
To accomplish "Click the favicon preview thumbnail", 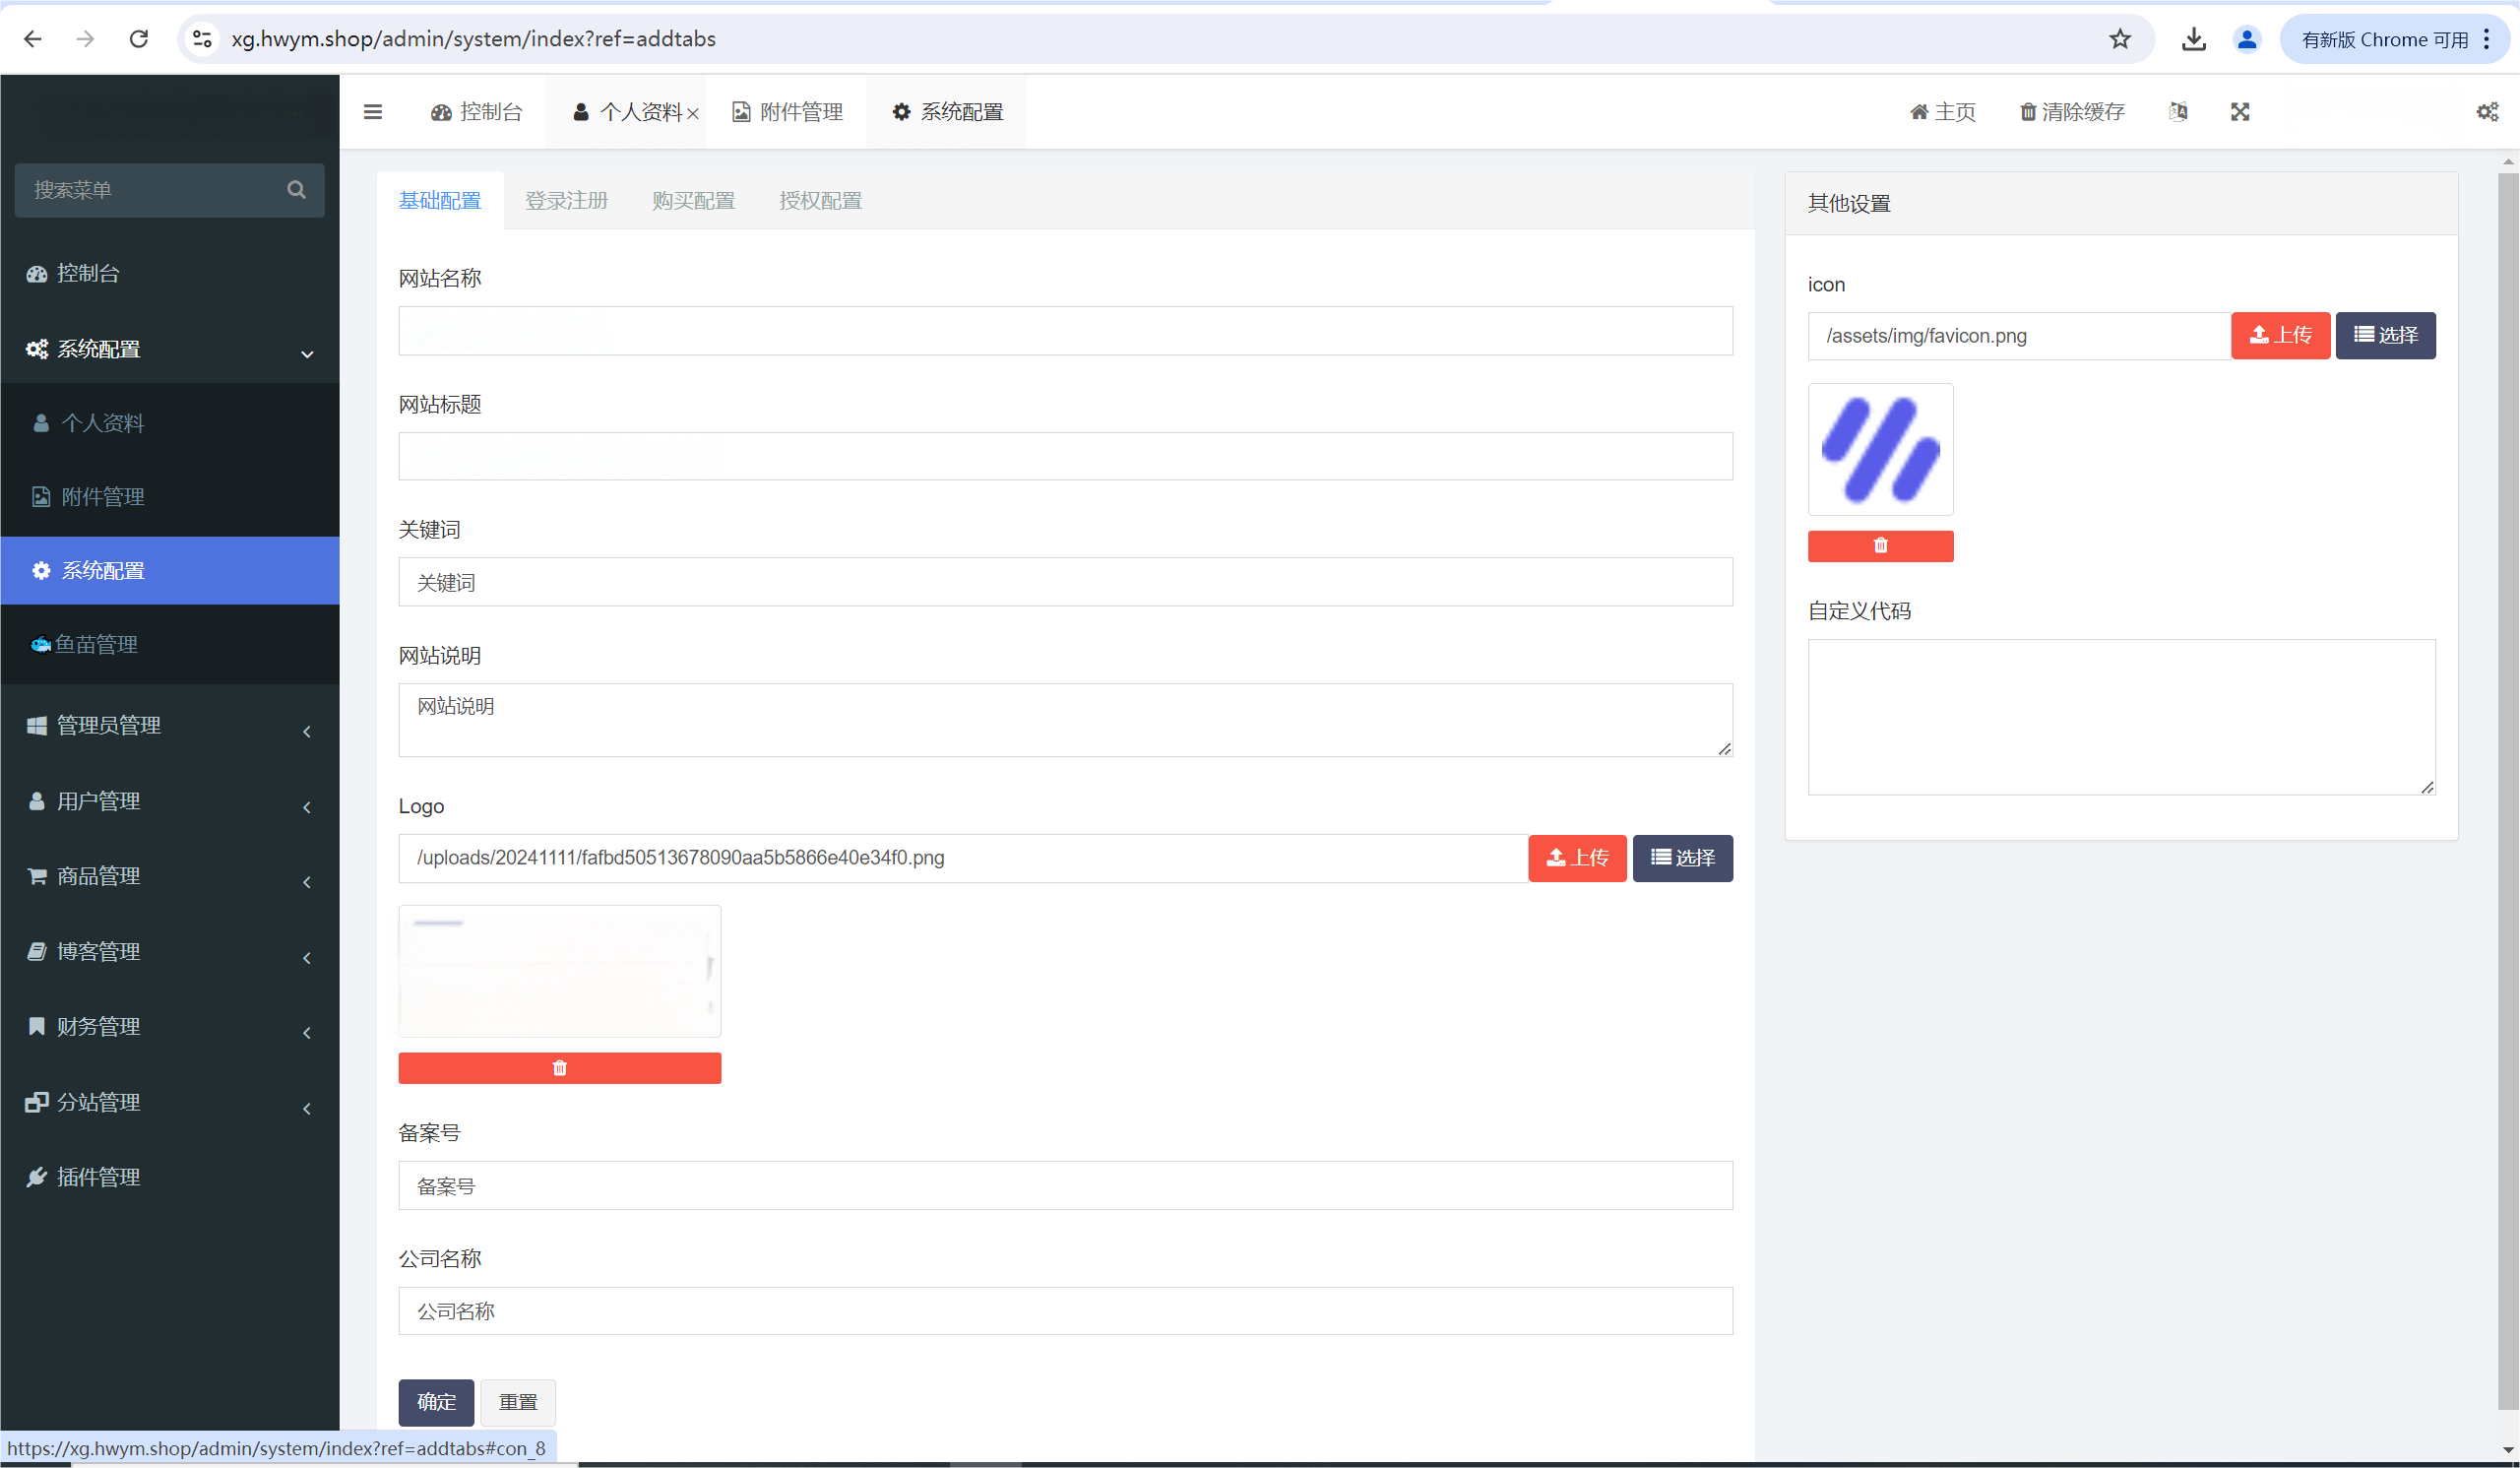I will pyautogui.click(x=1880, y=450).
